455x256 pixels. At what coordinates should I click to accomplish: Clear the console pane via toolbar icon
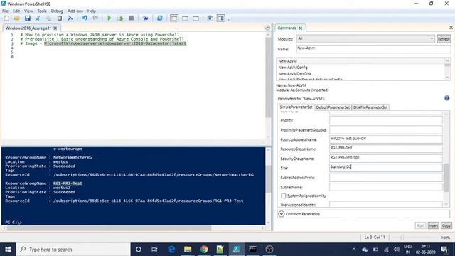[x=70, y=18]
